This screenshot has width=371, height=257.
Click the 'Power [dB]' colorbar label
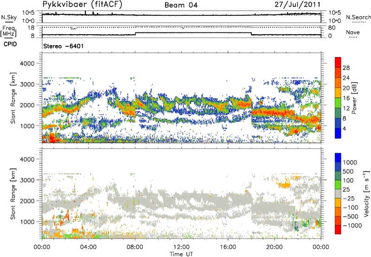[x=354, y=98]
